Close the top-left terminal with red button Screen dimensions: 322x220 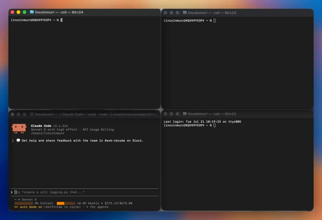(12, 12)
